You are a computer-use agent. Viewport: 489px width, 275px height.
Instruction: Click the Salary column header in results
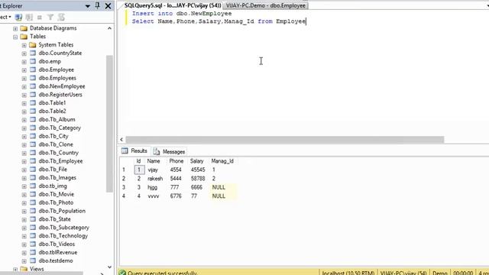tap(197, 161)
